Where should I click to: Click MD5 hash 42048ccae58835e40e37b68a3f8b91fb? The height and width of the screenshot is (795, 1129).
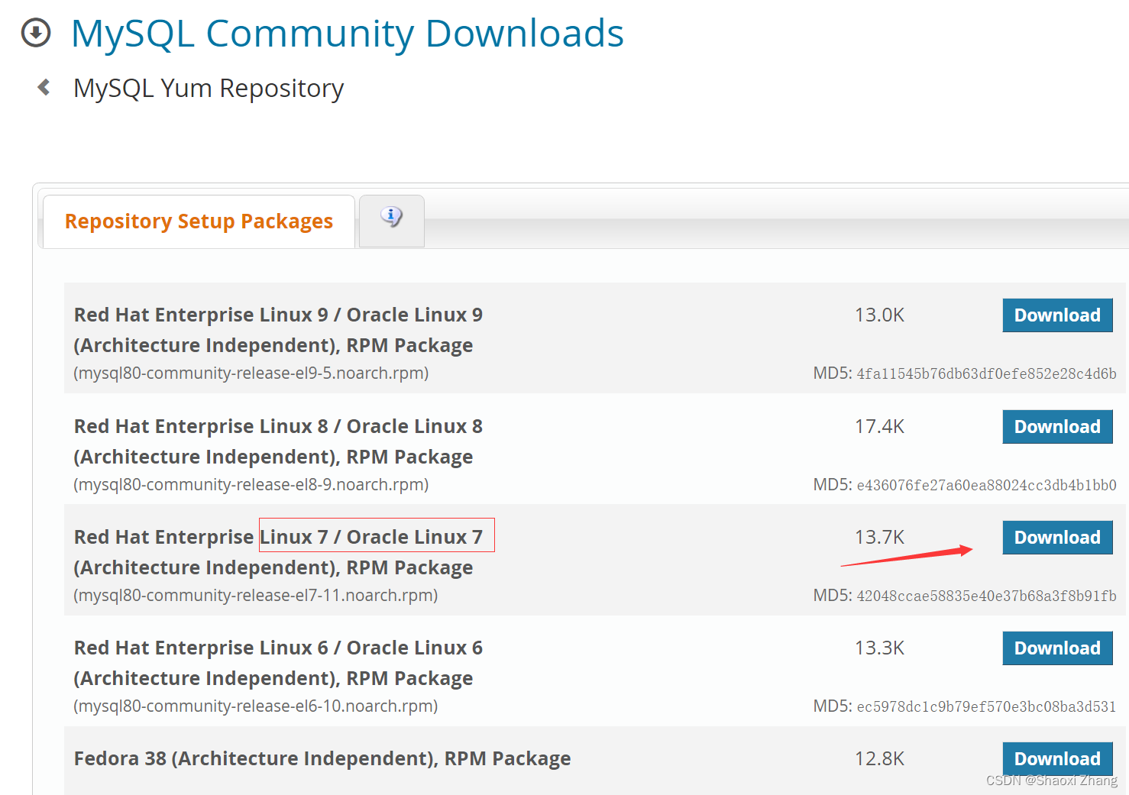[986, 596]
